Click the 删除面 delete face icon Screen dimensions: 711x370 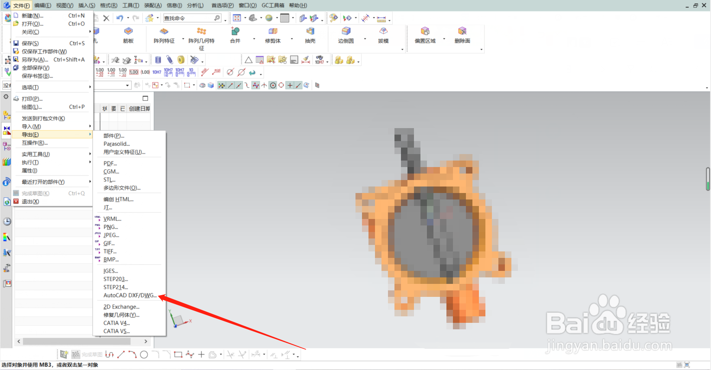coord(462,32)
